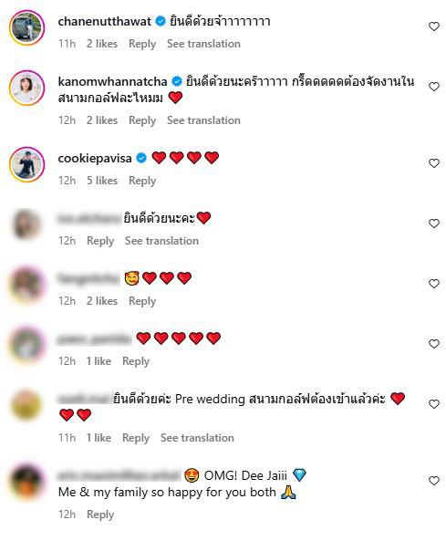Open kanomwhannatcha's profile avatar
This screenshot has height=541, width=446.
click(x=26, y=88)
